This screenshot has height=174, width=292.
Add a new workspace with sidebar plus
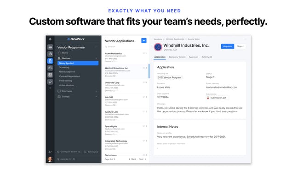[x=50, y=88]
